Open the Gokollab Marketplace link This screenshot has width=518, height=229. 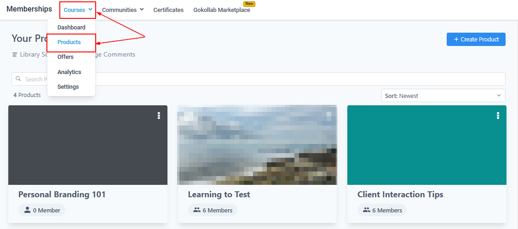(x=222, y=10)
